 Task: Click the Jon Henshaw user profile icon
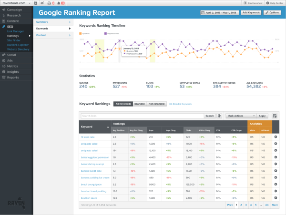coord(245,3)
